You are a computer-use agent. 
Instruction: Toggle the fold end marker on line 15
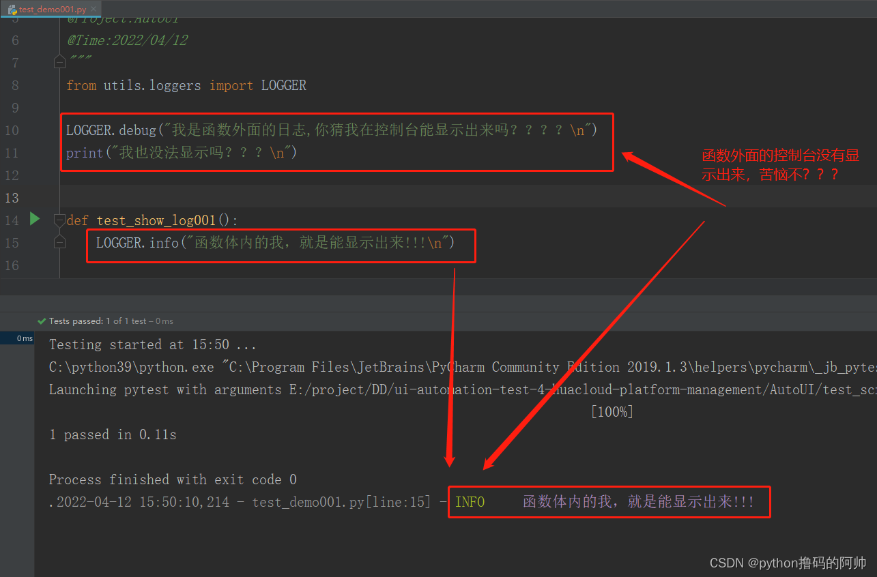click(59, 242)
